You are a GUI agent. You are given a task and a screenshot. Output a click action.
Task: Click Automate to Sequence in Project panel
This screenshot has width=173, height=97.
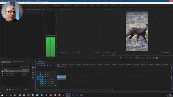[26, 90]
